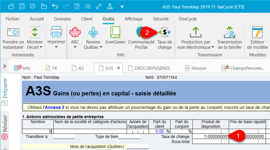Expand the sidebar with the chevron arrow
The width and height of the screenshot is (270, 150).
[x=5, y=66]
